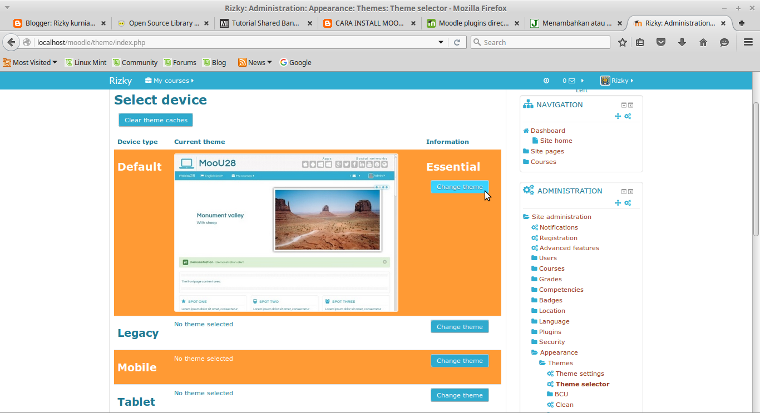760x413 pixels.
Task: Open Administration block actions gear icon
Action: [628, 203]
